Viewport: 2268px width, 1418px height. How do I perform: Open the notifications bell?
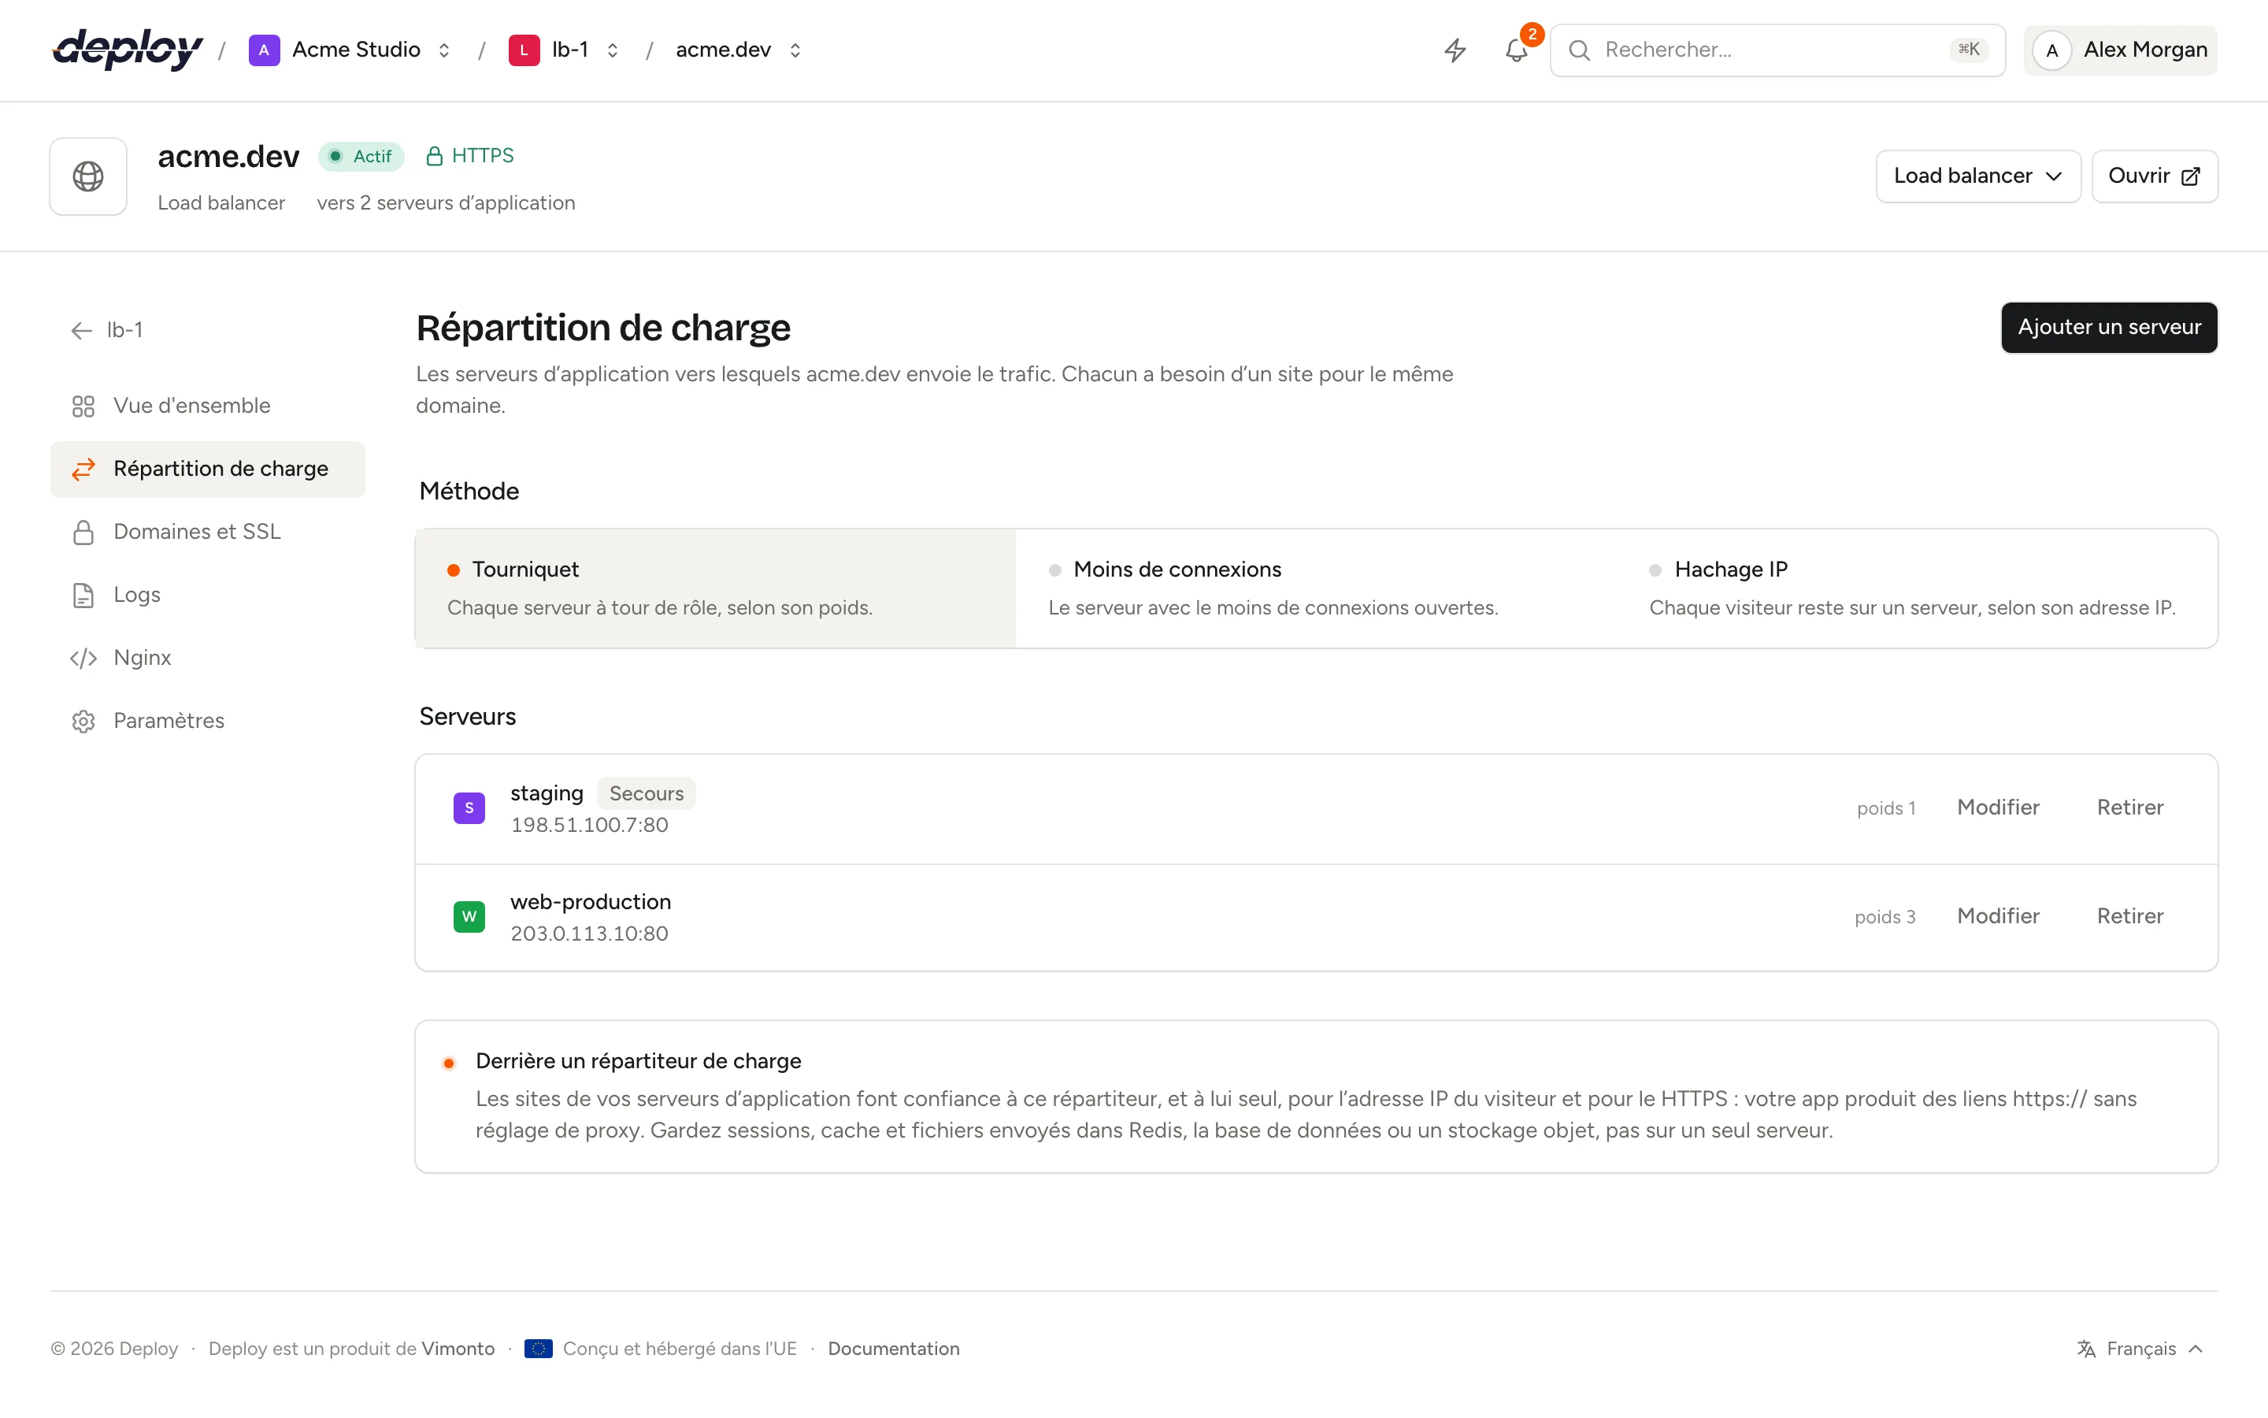point(1517,50)
